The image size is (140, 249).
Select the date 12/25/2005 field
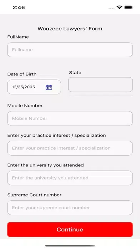click(x=34, y=87)
